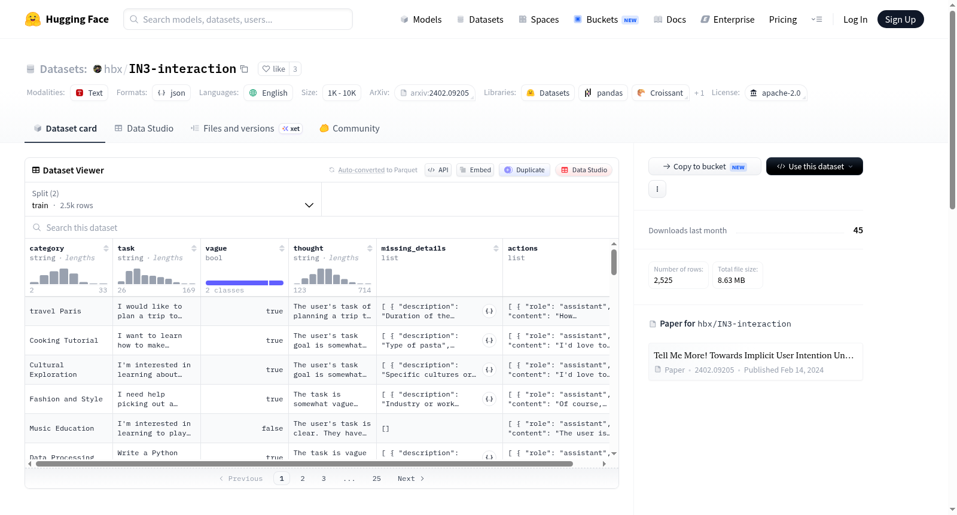Click the Embed button
Screen dimensions: 957x515
click(476, 170)
